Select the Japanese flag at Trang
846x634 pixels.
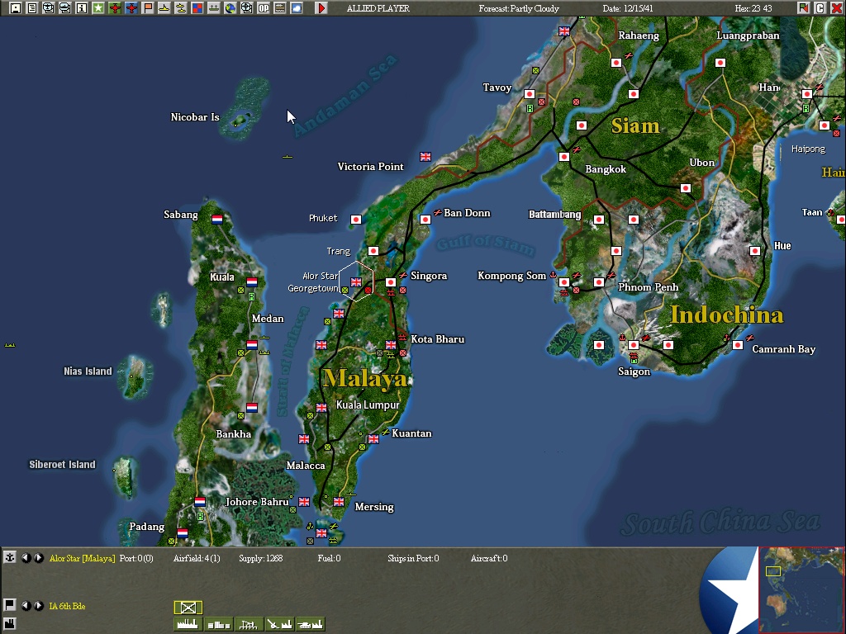373,251
